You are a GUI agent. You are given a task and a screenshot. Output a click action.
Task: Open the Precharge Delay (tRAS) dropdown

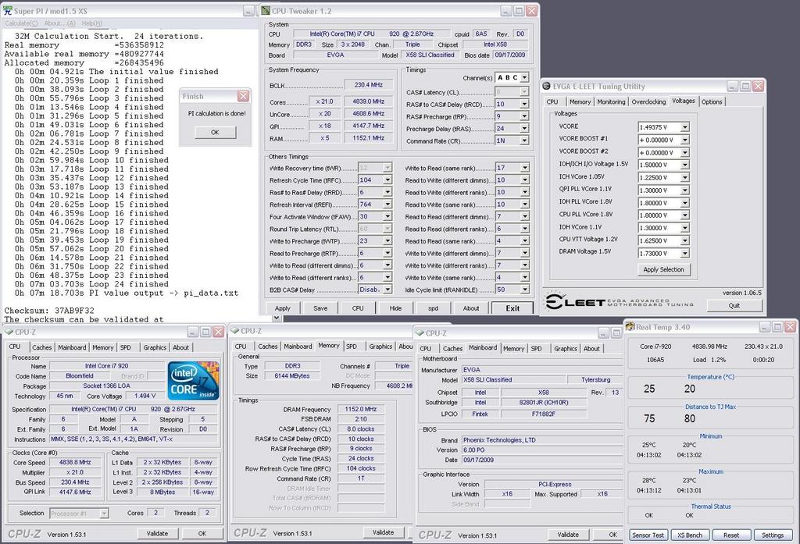point(524,129)
